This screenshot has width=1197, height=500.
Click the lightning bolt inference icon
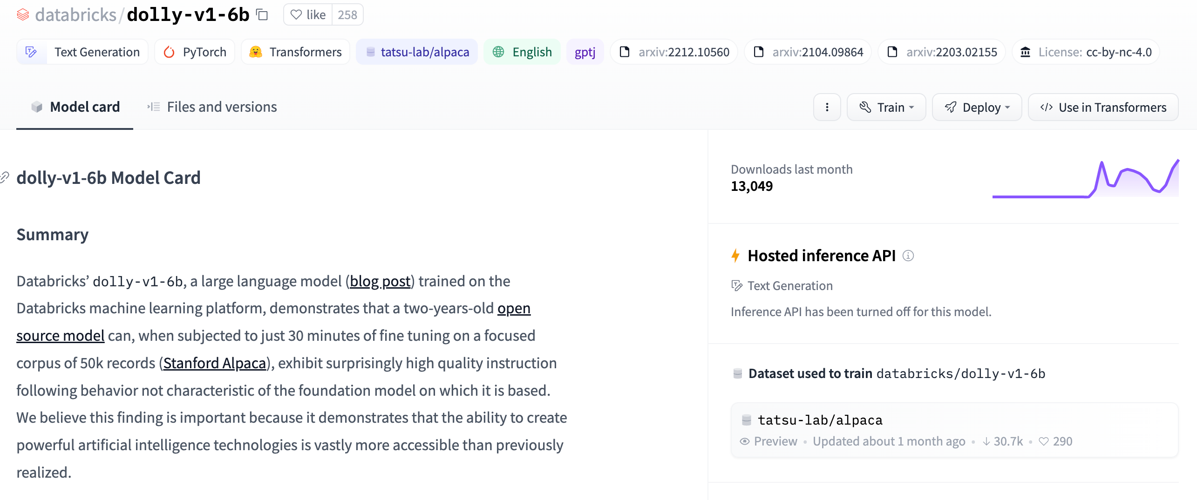click(x=736, y=256)
